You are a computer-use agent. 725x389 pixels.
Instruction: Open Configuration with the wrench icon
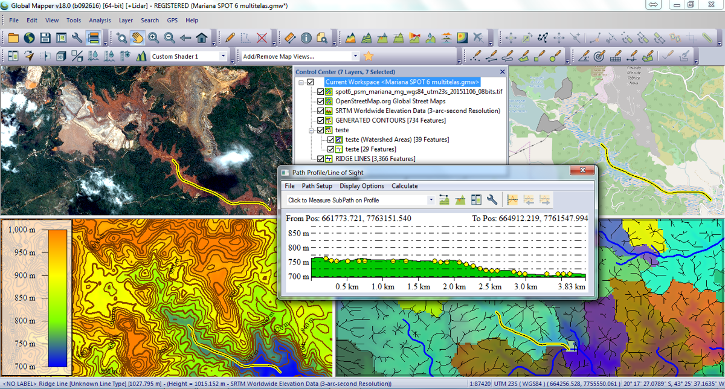point(77,38)
